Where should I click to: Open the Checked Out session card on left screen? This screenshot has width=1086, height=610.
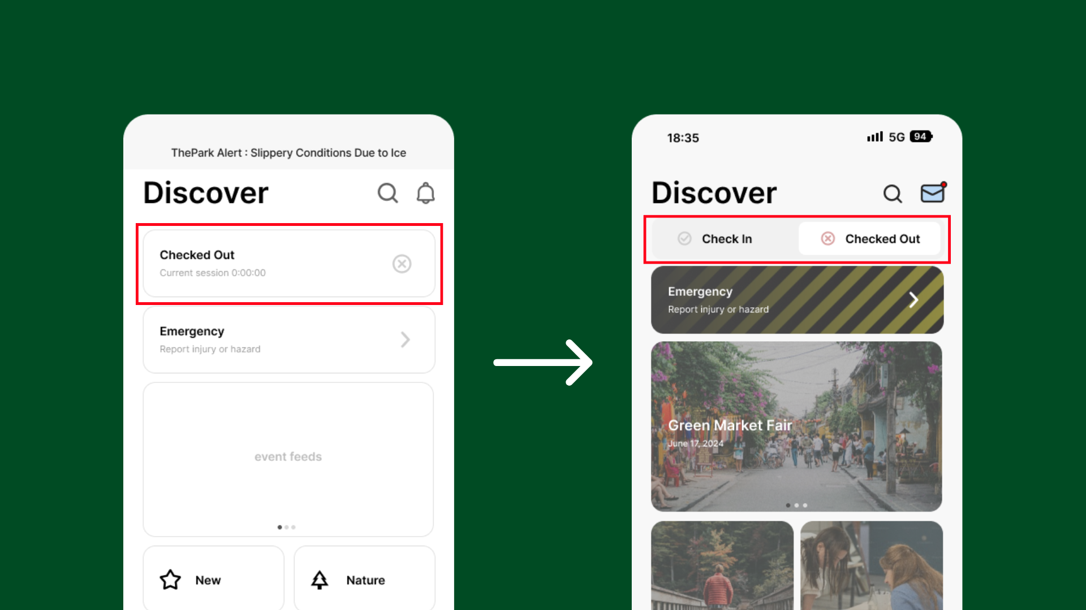tap(289, 264)
